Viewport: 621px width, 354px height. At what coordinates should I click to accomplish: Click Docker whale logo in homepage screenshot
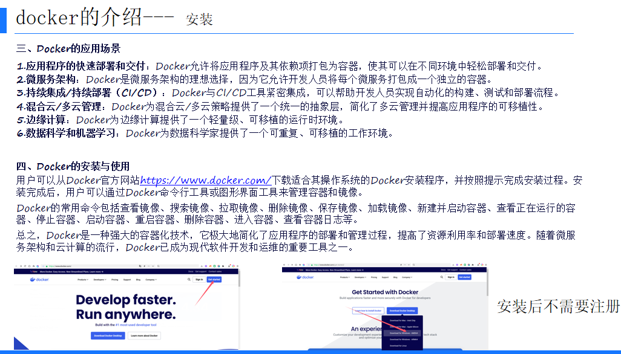39,279
